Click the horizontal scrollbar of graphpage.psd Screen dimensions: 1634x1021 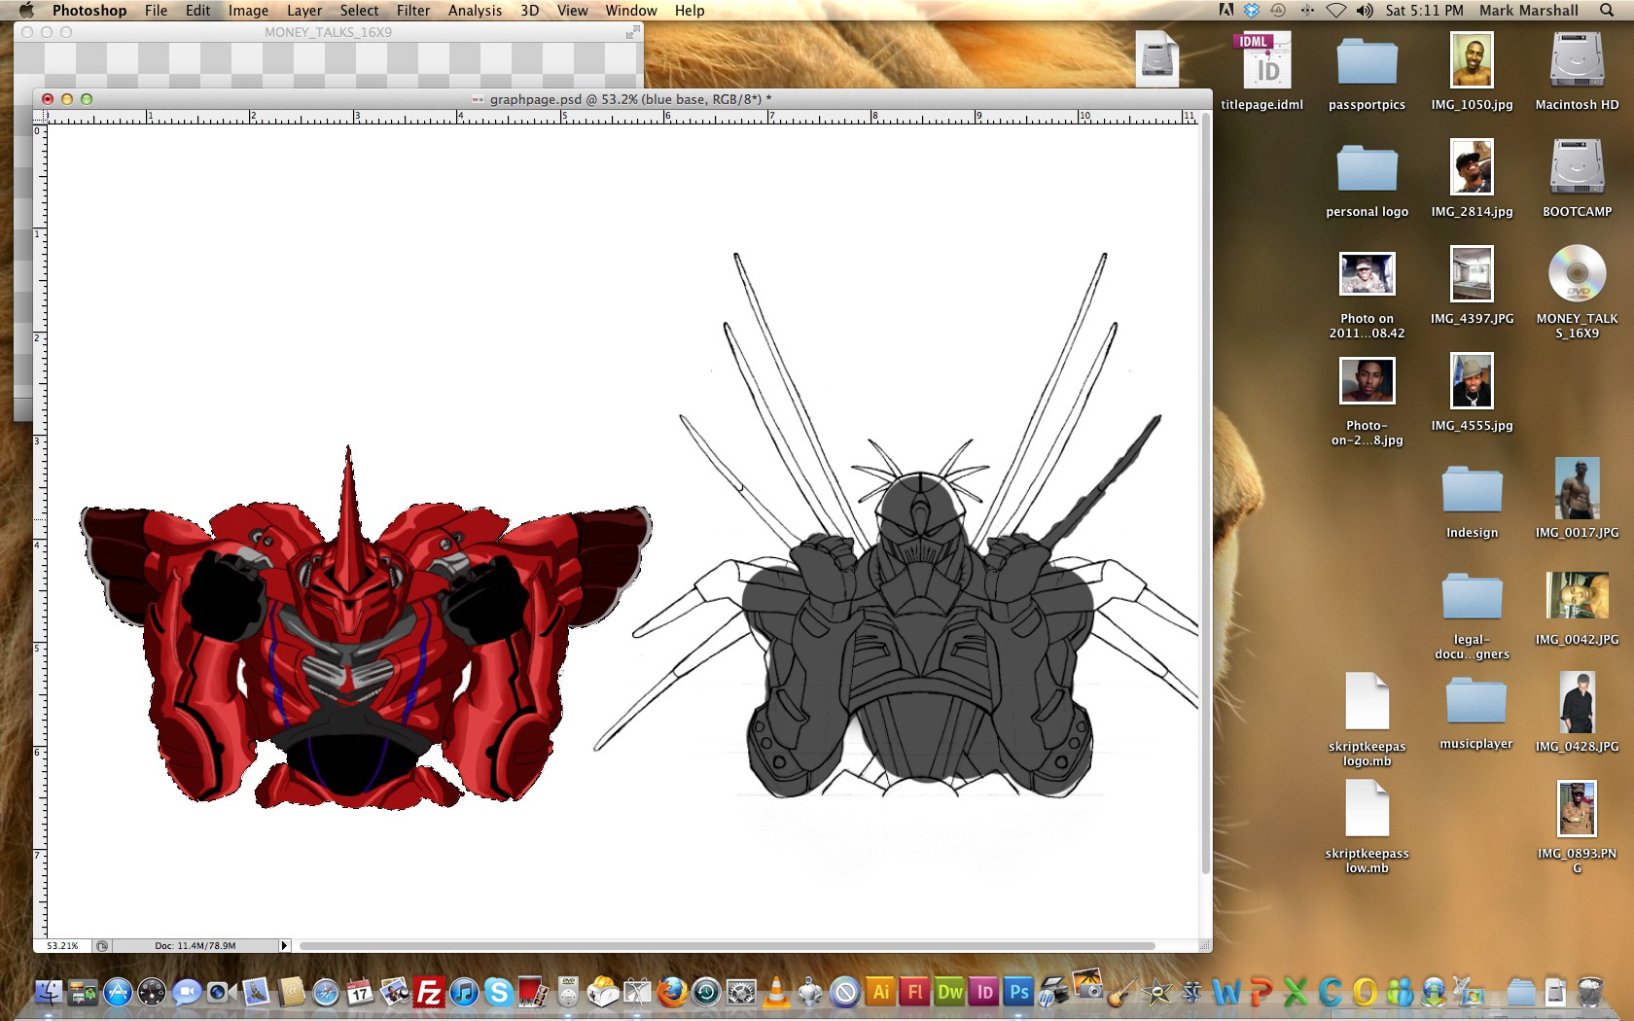727,945
